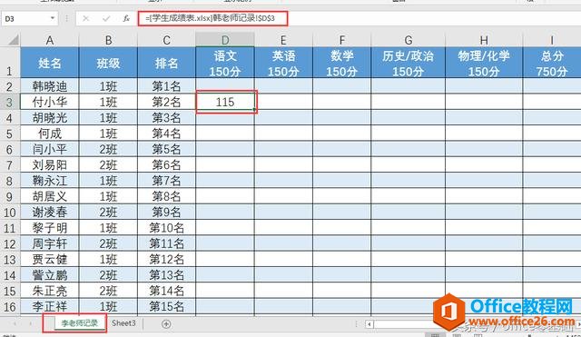
Task: Click the rank cell 第10名
Action: coord(167,228)
